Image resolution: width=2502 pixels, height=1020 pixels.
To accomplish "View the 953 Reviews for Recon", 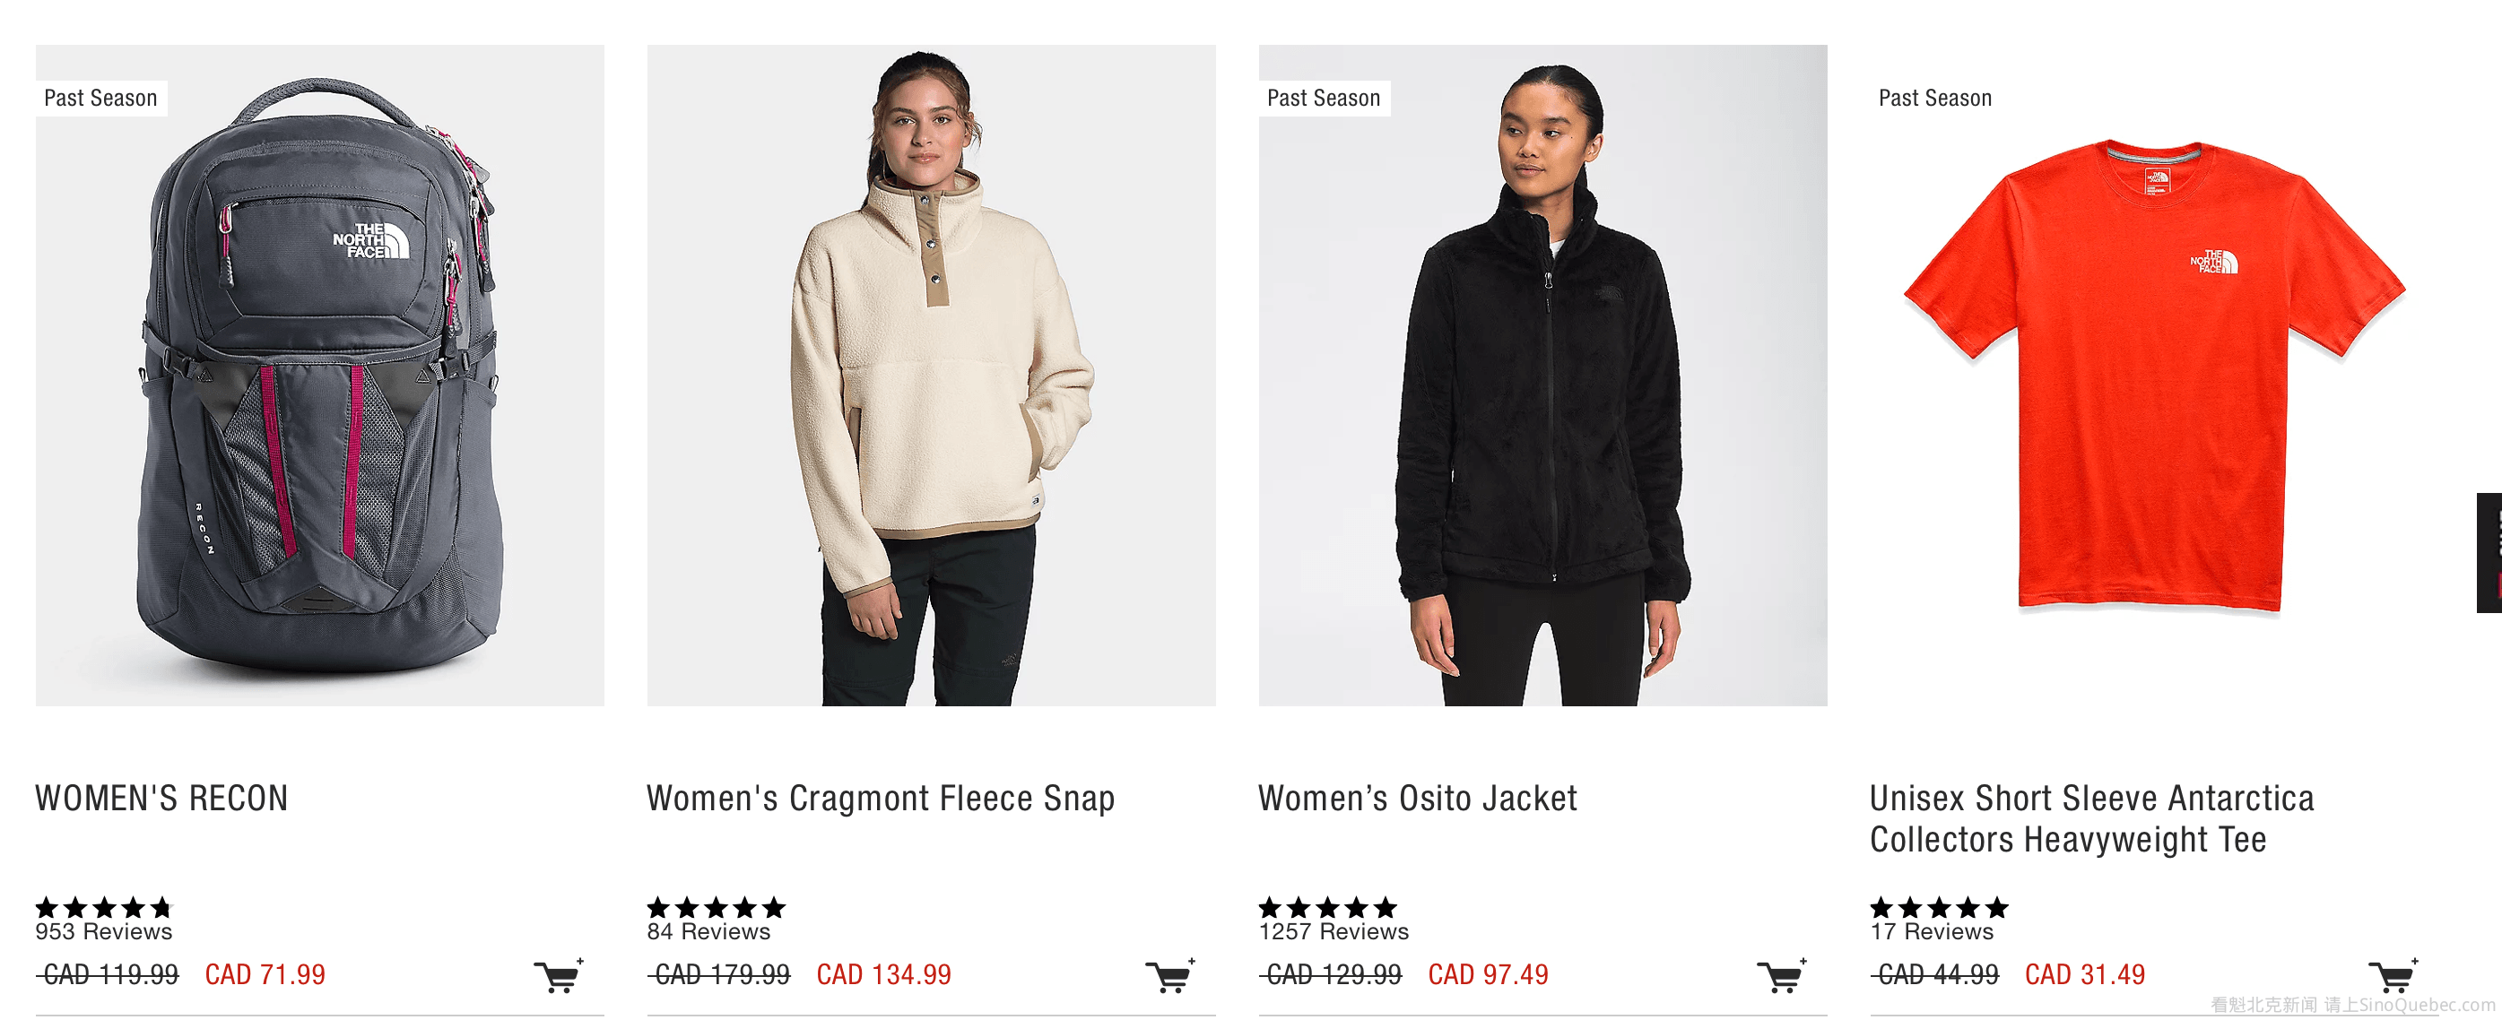I will [x=104, y=931].
